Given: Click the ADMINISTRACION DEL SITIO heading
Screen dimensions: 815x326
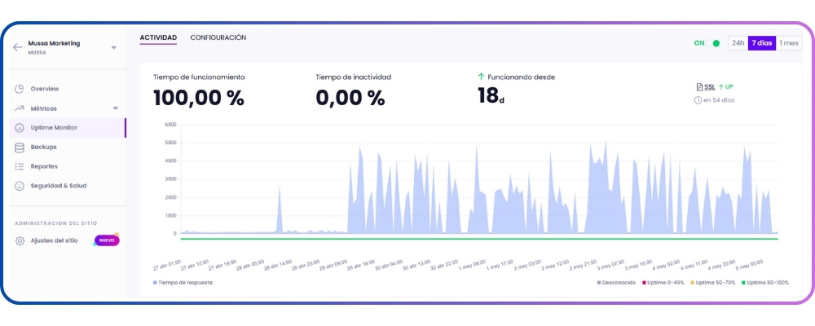Looking at the screenshot, I should [56, 223].
